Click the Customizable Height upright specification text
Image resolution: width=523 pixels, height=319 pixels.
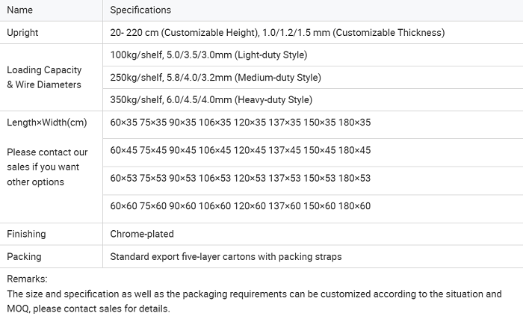point(276,32)
